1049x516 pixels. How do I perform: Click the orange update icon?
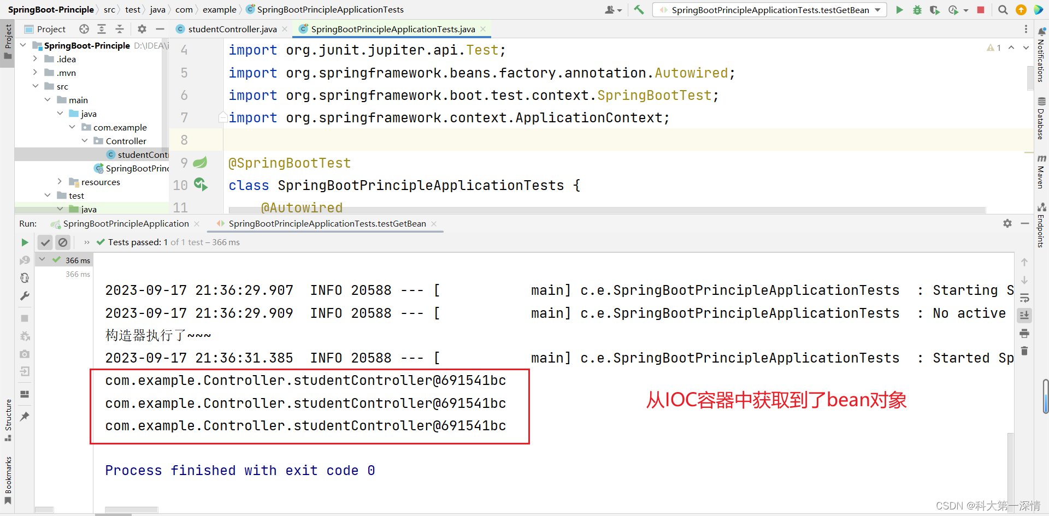(1021, 10)
